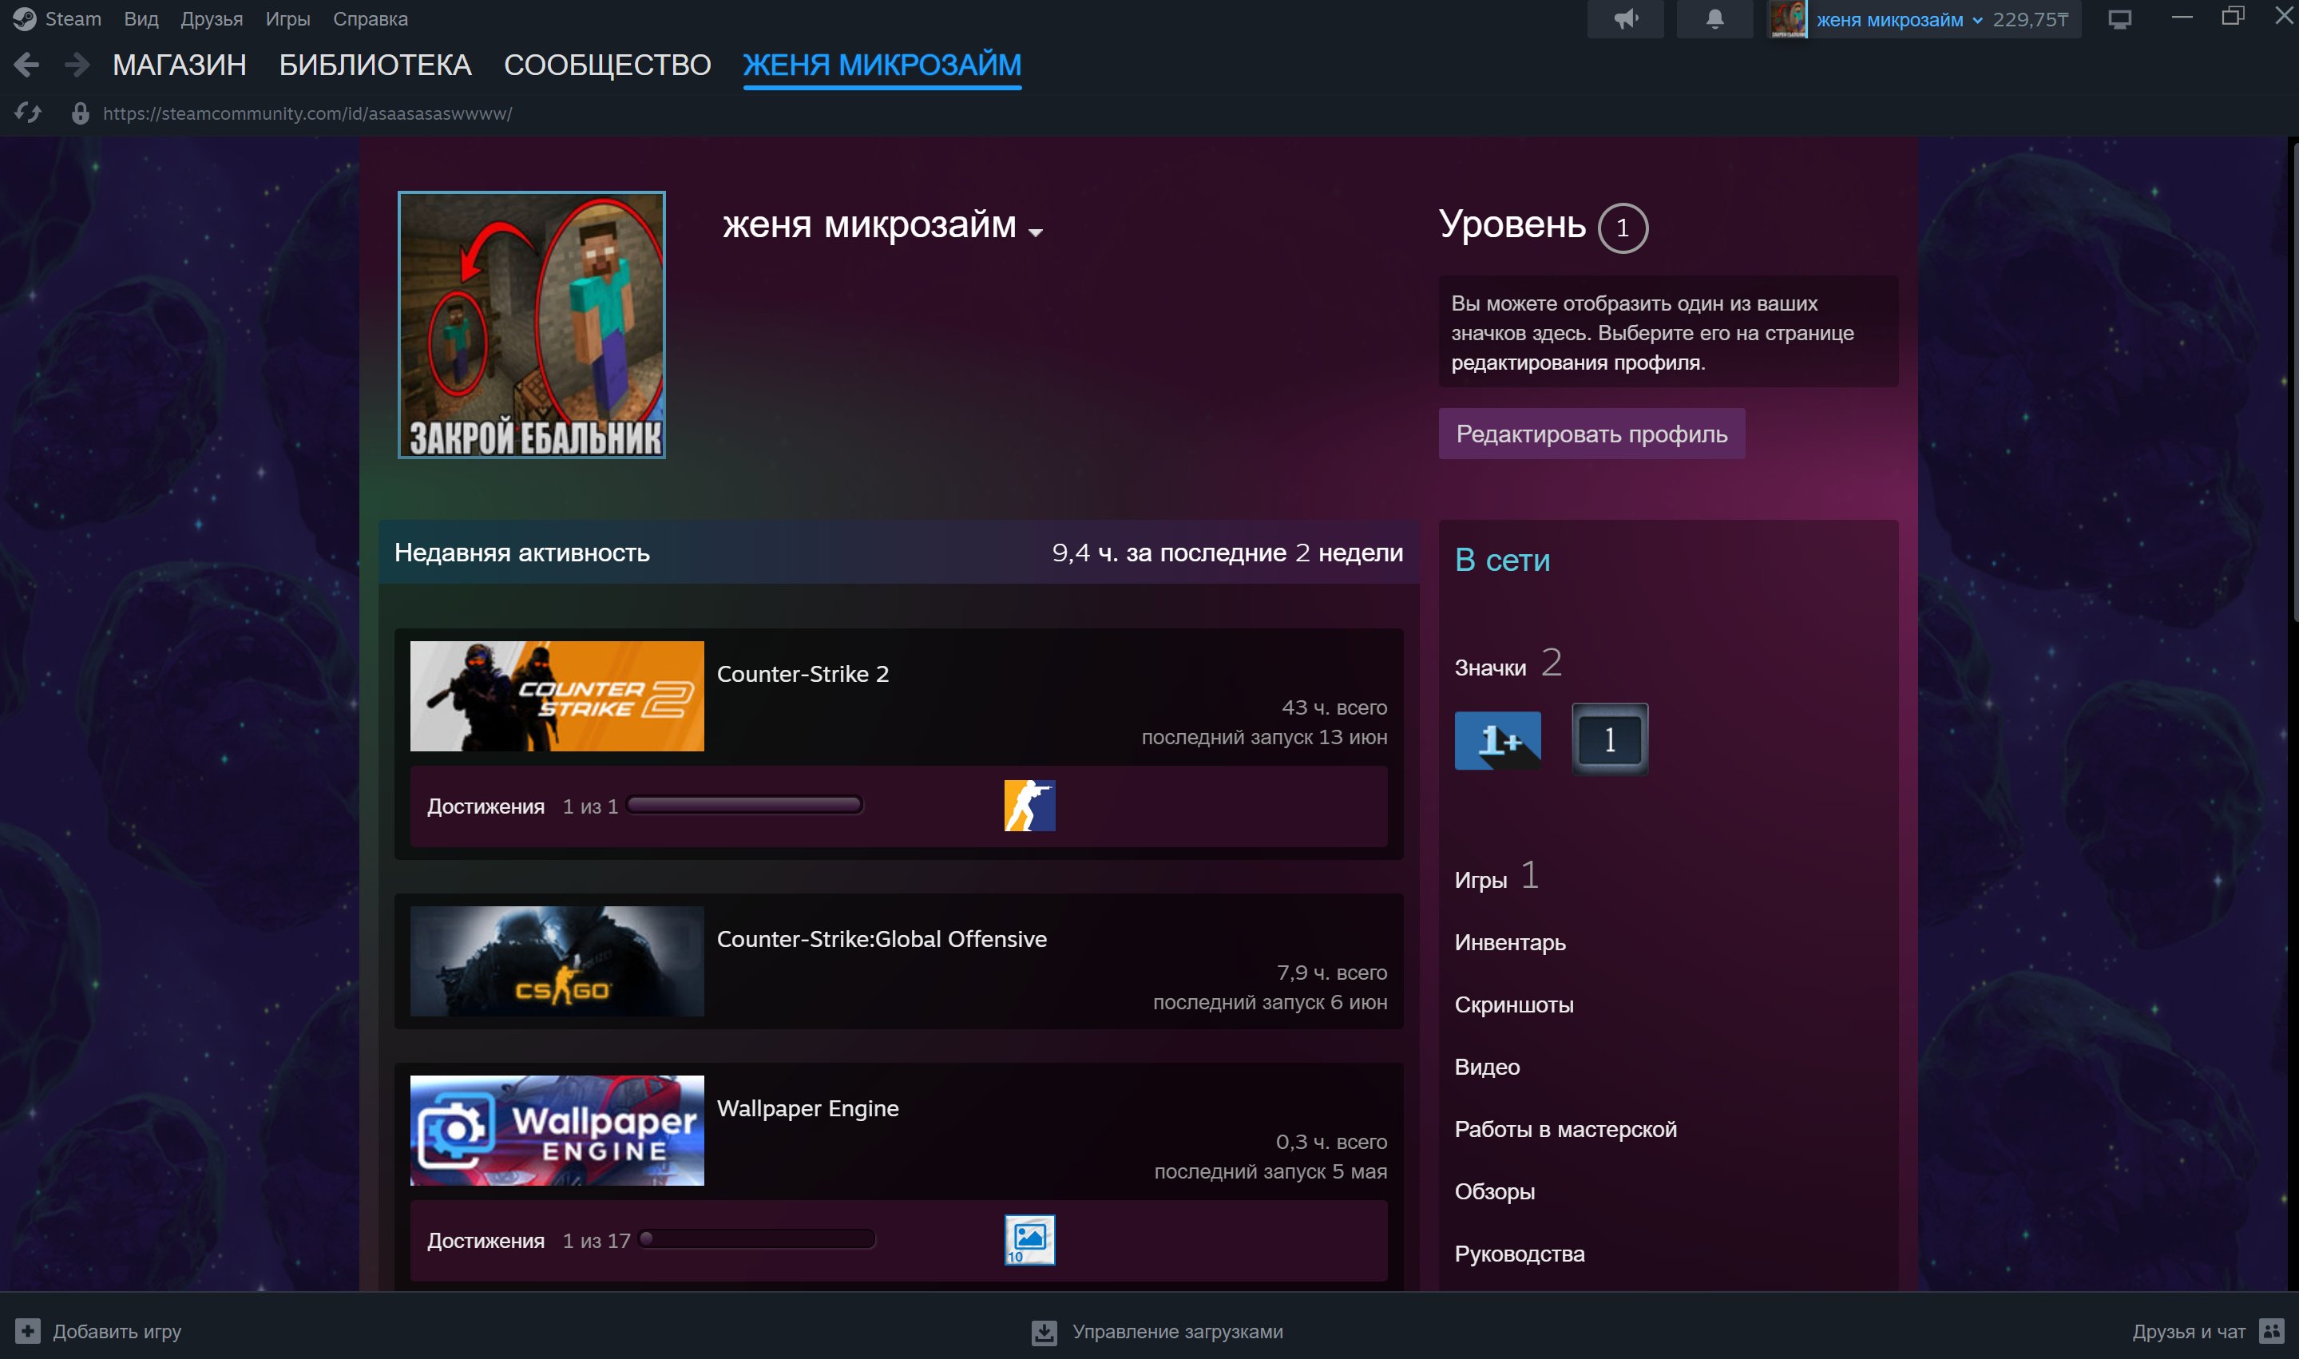Open the Друзья menu
Screen dimensions: 2299x1359
point(212,19)
